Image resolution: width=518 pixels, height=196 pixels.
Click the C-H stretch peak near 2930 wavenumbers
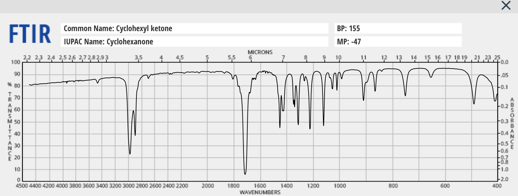point(130,153)
